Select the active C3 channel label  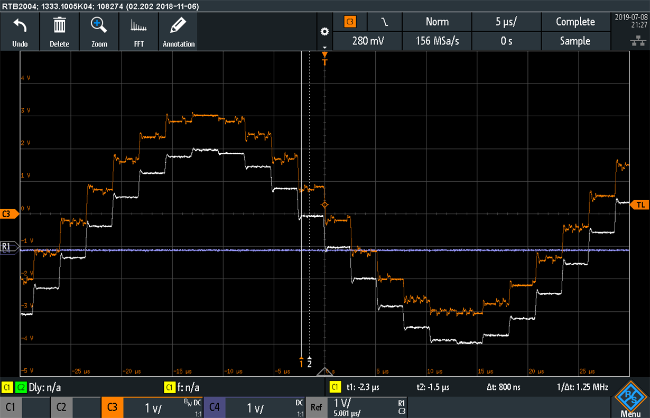coord(112,407)
